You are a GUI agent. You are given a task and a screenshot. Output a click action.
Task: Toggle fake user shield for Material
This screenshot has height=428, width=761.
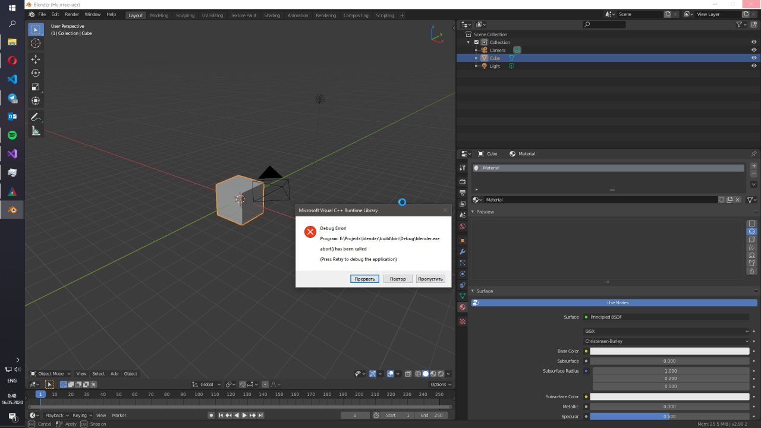click(x=722, y=200)
